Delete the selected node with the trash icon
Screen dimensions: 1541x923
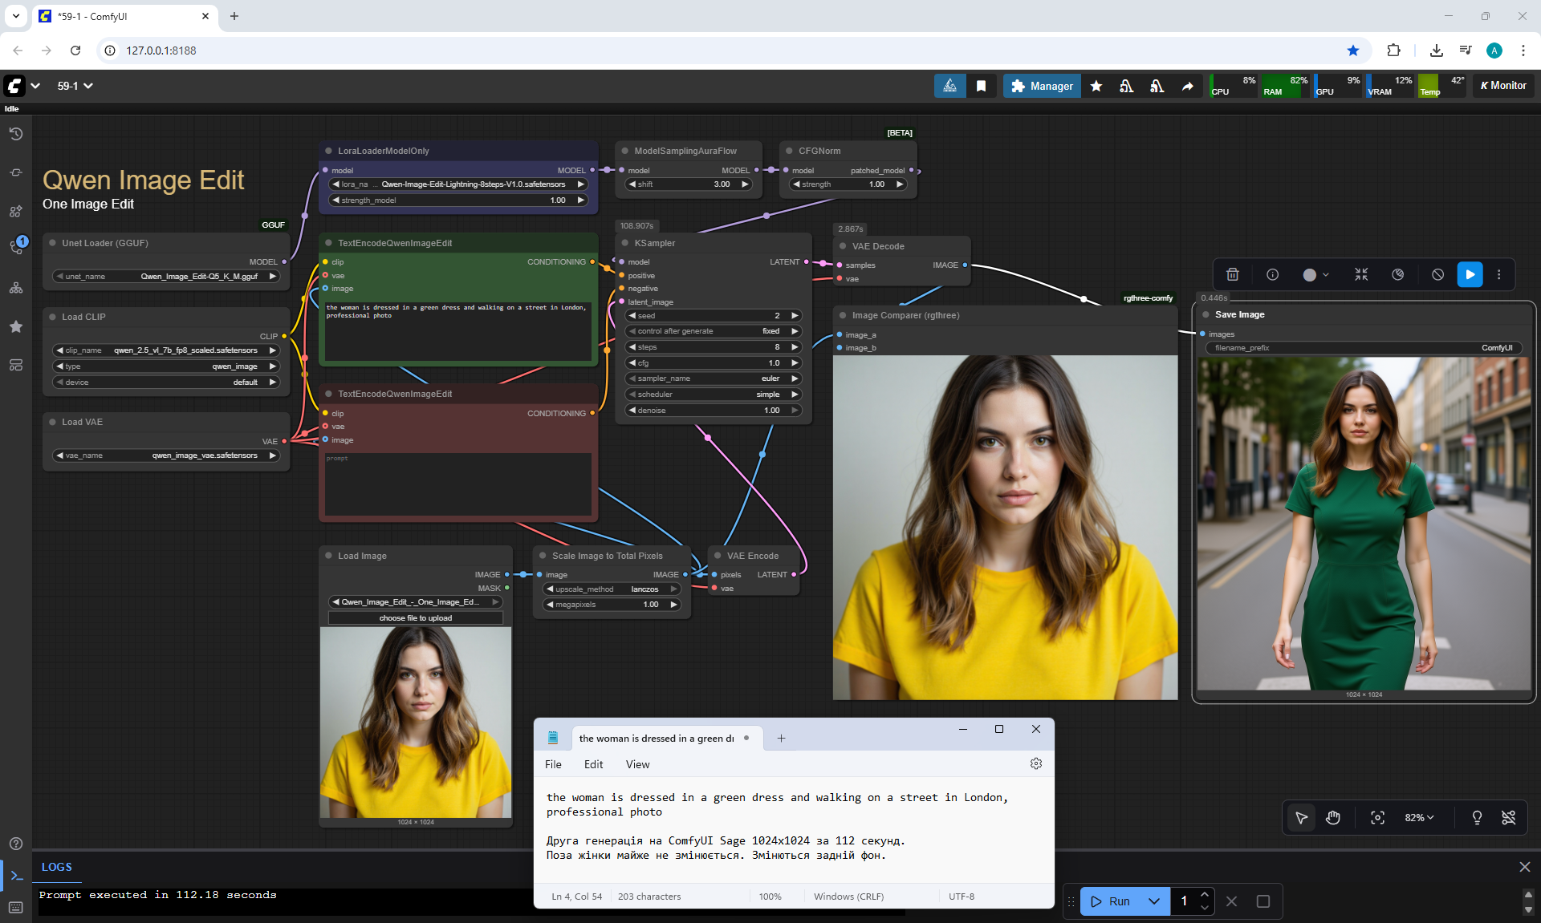pos(1233,274)
